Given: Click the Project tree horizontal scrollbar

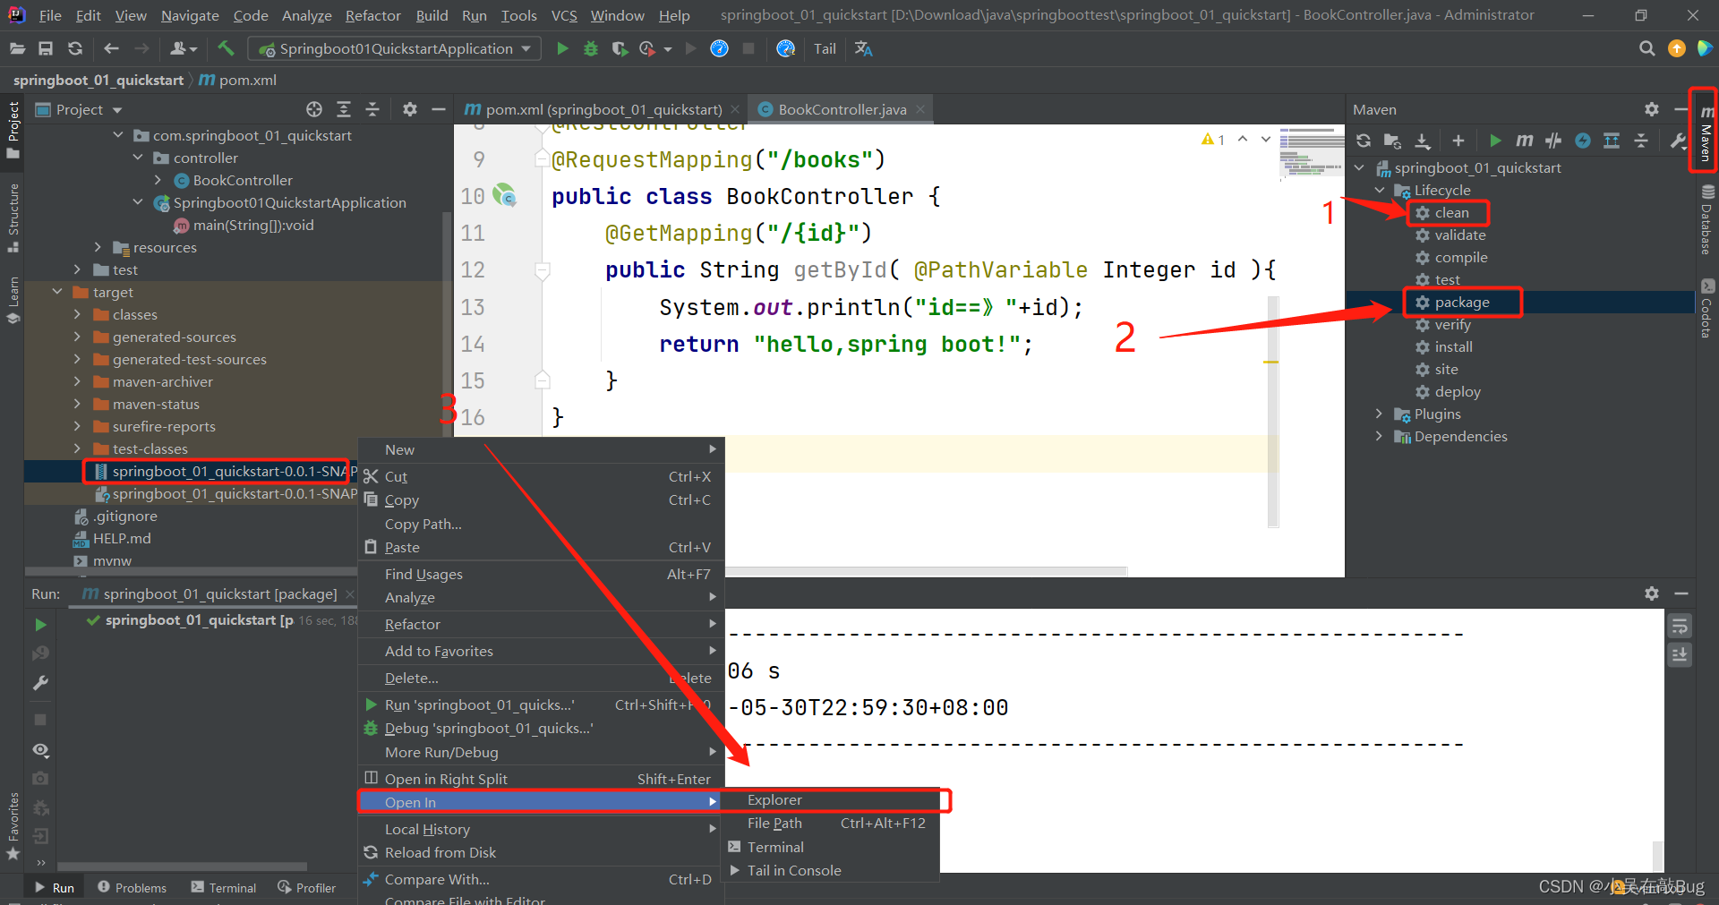Looking at the screenshot, I should pos(191,571).
